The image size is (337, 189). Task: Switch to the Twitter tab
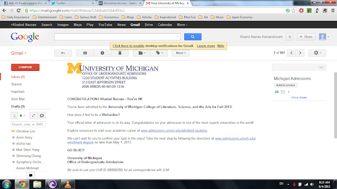[x=73, y=3]
